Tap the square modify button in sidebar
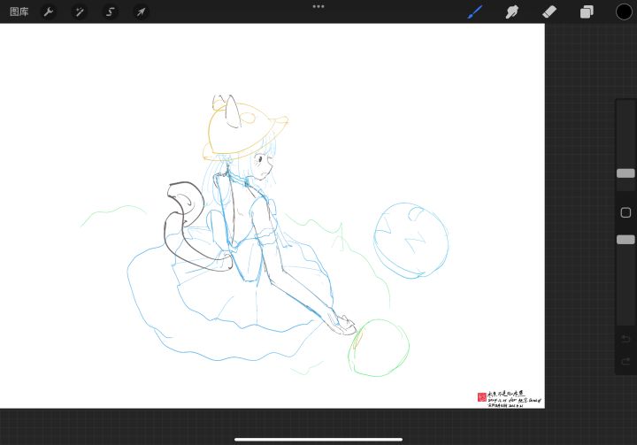 click(x=625, y=212)
